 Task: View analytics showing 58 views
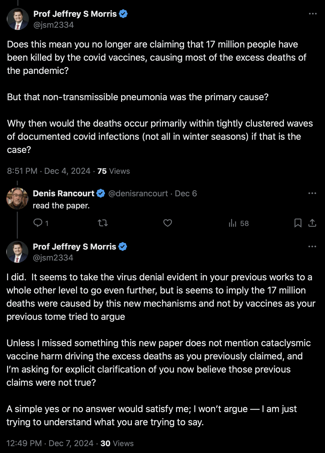(x=238, y=223)
